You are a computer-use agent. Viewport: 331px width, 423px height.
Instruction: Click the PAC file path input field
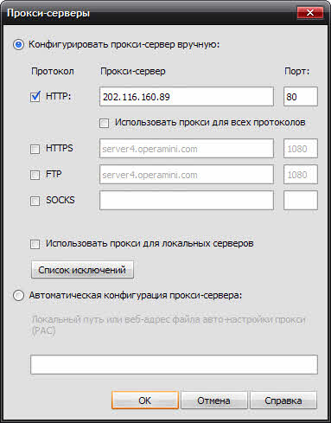coord(174,365)
